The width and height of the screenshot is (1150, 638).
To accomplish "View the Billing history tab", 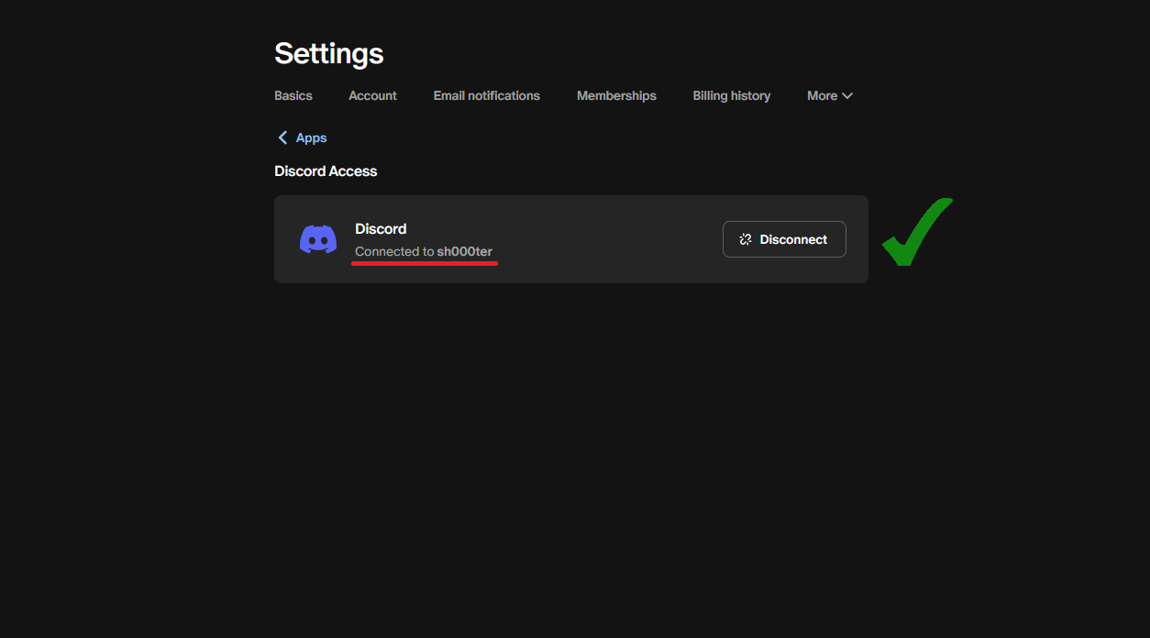I will point(732,95).
